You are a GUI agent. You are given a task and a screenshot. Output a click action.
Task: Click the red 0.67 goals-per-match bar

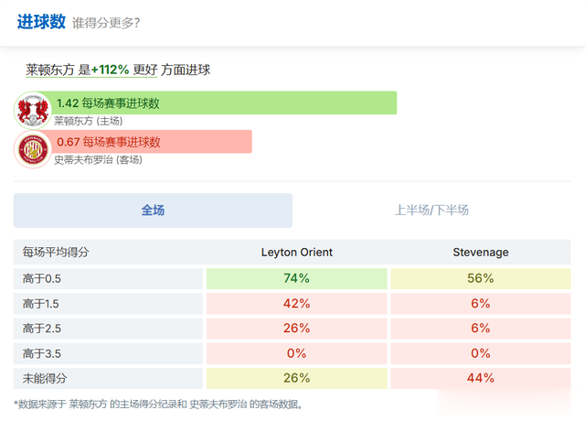point(152,142)
